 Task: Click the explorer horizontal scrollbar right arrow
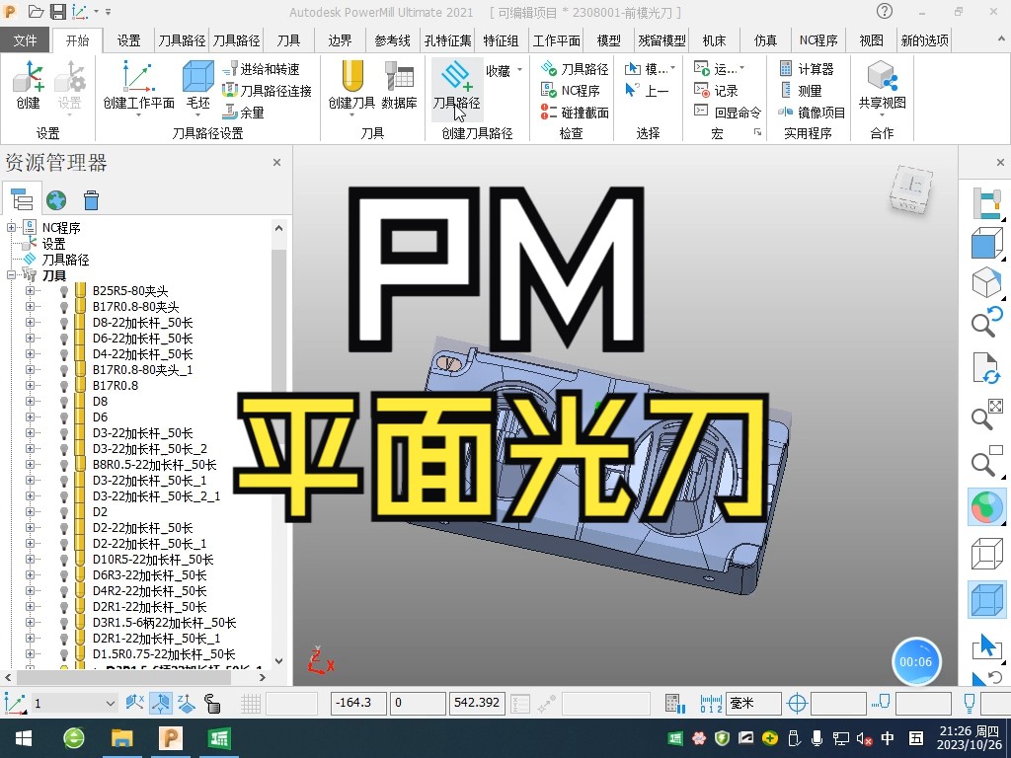click(262, 677)
